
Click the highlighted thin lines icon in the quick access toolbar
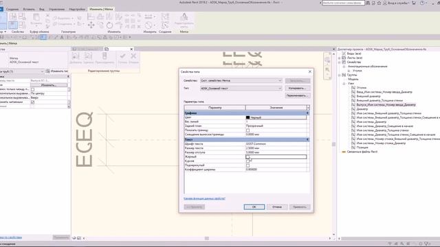tap(43, 37)
